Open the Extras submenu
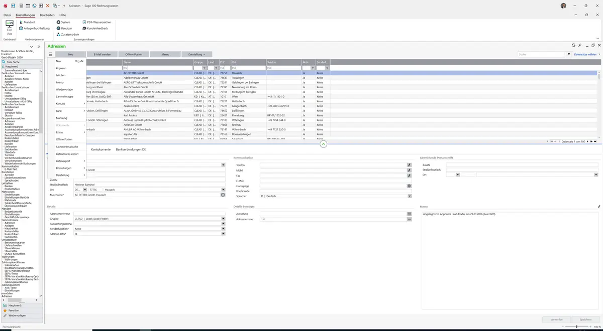Screen dimensions: 603x331 [x=67, y=132]
